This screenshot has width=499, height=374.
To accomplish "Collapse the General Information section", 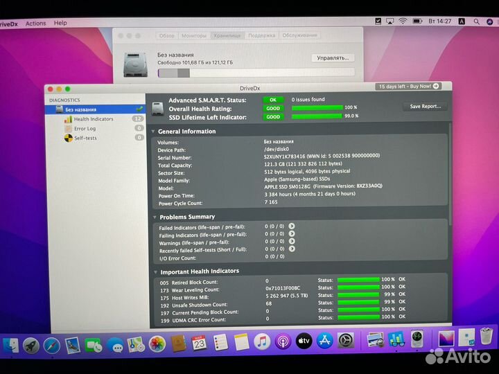I will [153, 132].
